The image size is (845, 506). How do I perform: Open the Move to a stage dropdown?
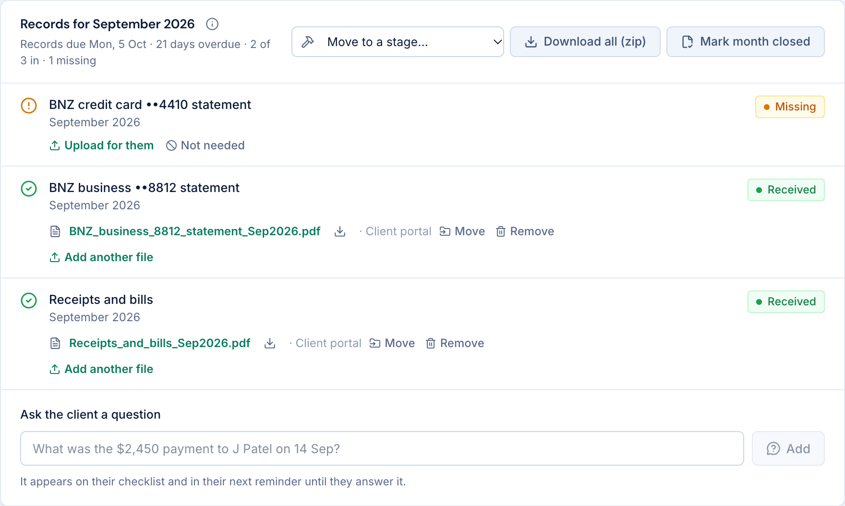pyautogui.click(x=398, y=42)
